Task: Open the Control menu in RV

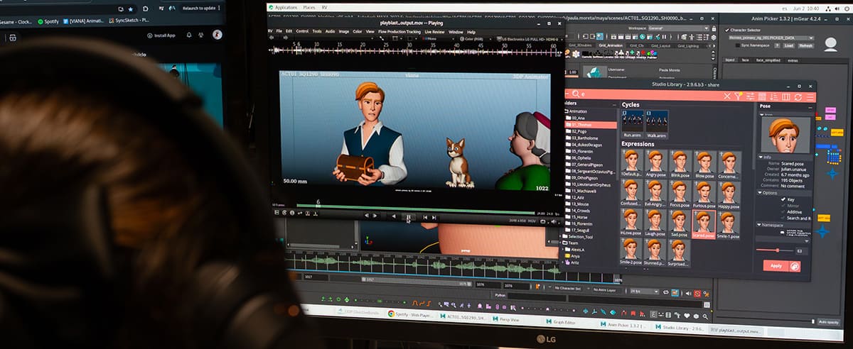Action: point(302,31)
